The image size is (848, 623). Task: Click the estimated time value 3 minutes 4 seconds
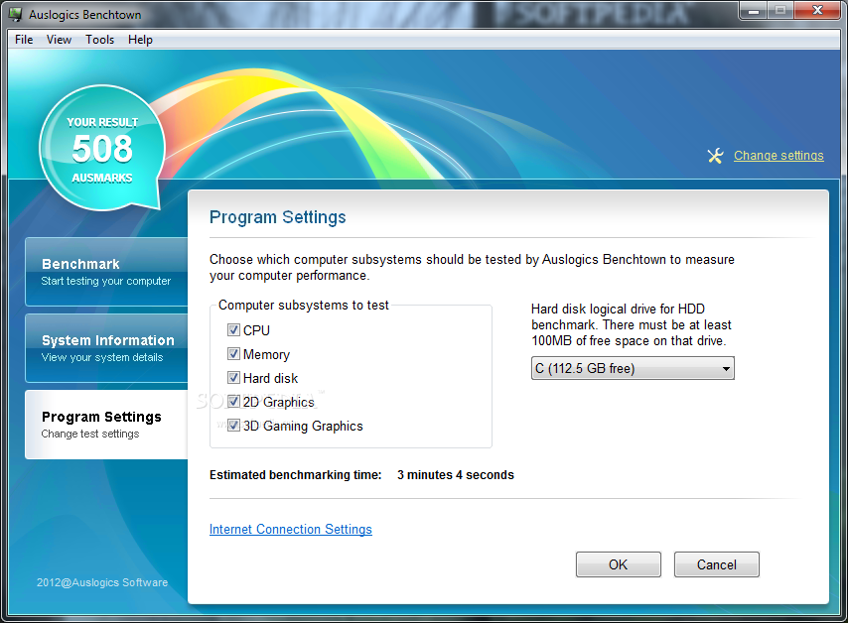456,475
